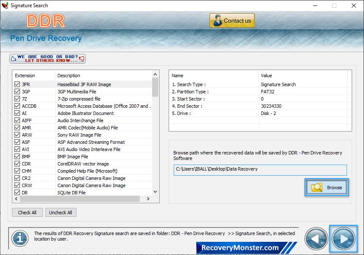
Task: Close the Signature Search window
Action: 353,6
